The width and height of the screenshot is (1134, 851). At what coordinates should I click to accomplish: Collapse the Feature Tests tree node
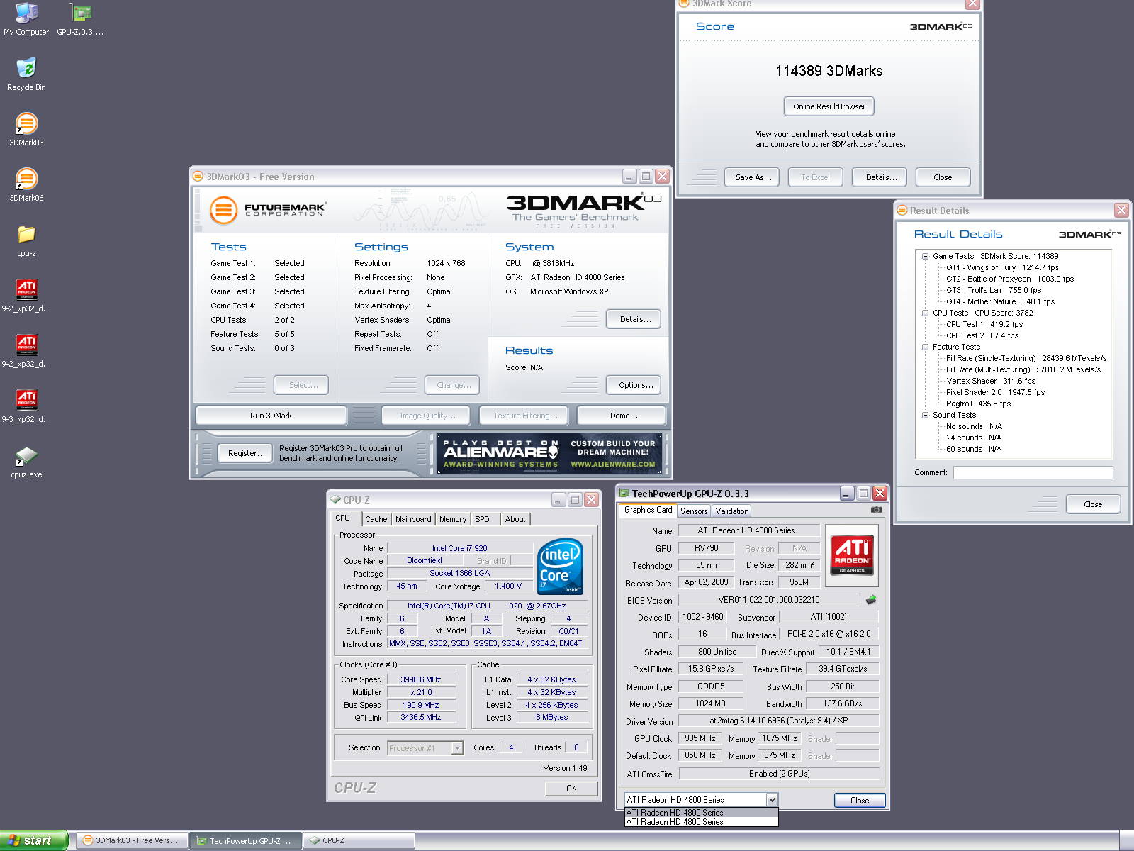925,347
